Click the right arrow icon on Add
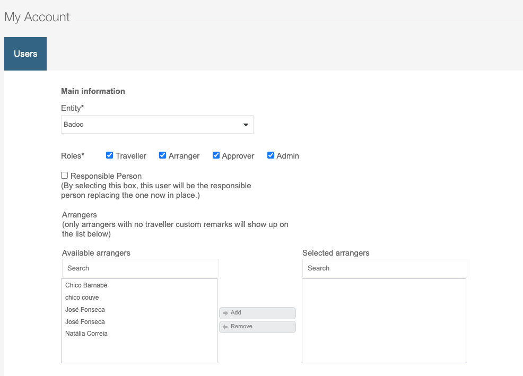 tap(225, 313)
